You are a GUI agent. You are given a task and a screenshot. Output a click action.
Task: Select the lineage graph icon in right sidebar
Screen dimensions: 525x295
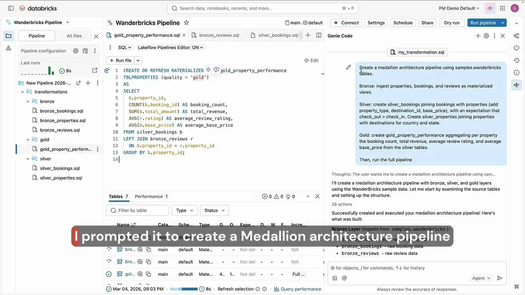[x=516, y=36]
